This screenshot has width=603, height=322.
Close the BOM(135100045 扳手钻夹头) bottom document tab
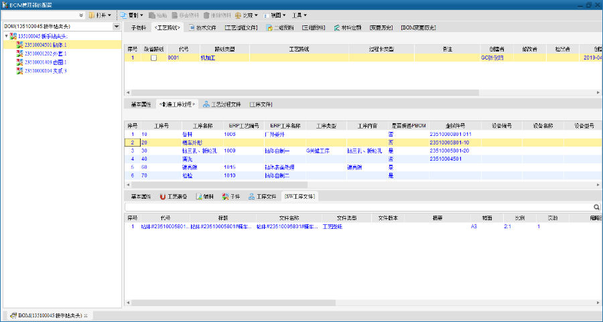[86, 315]
